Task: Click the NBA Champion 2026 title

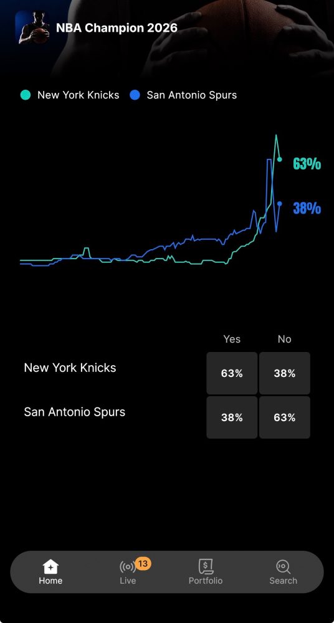Action: (x=117, y=28)
